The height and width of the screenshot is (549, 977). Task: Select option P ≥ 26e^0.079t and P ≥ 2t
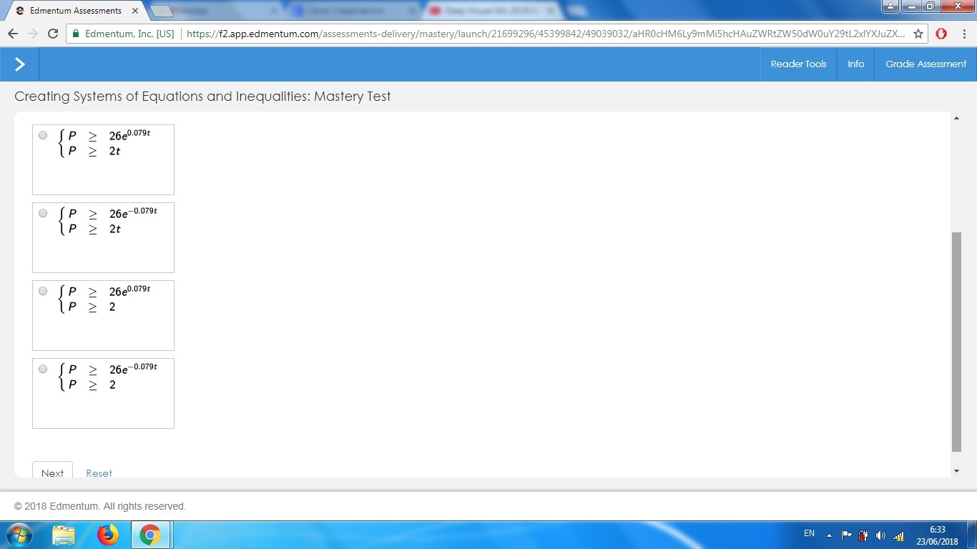click(43, 135)
